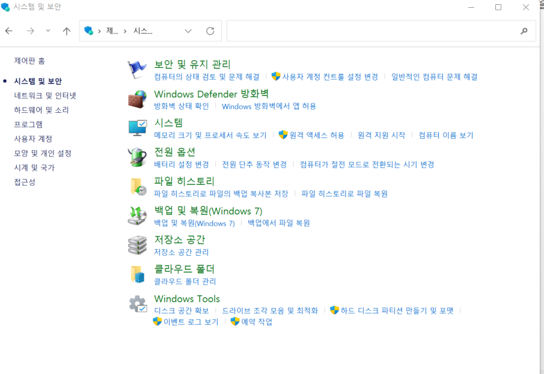544x374 pixels.
Task: Click the shield icon beside 하드 디스크 파티션
Action: click(x=334, y=310)
